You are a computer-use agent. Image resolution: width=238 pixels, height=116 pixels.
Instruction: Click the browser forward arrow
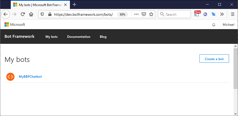(14, 14)
